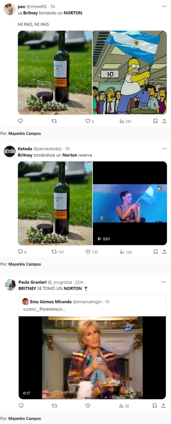The width and height of the screenshot is (171, 424).
Task: Open more options on Paula Granieri's tweet
Action: (163, 282)
